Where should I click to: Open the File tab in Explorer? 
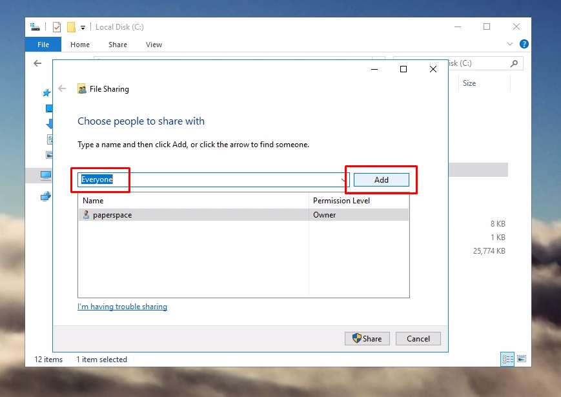(43, 45)
